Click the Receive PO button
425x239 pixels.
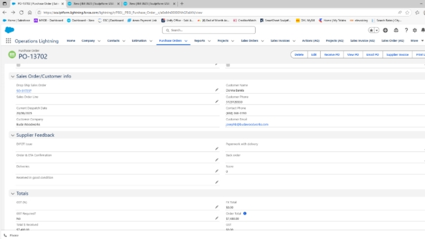click(x=332, y=54)
